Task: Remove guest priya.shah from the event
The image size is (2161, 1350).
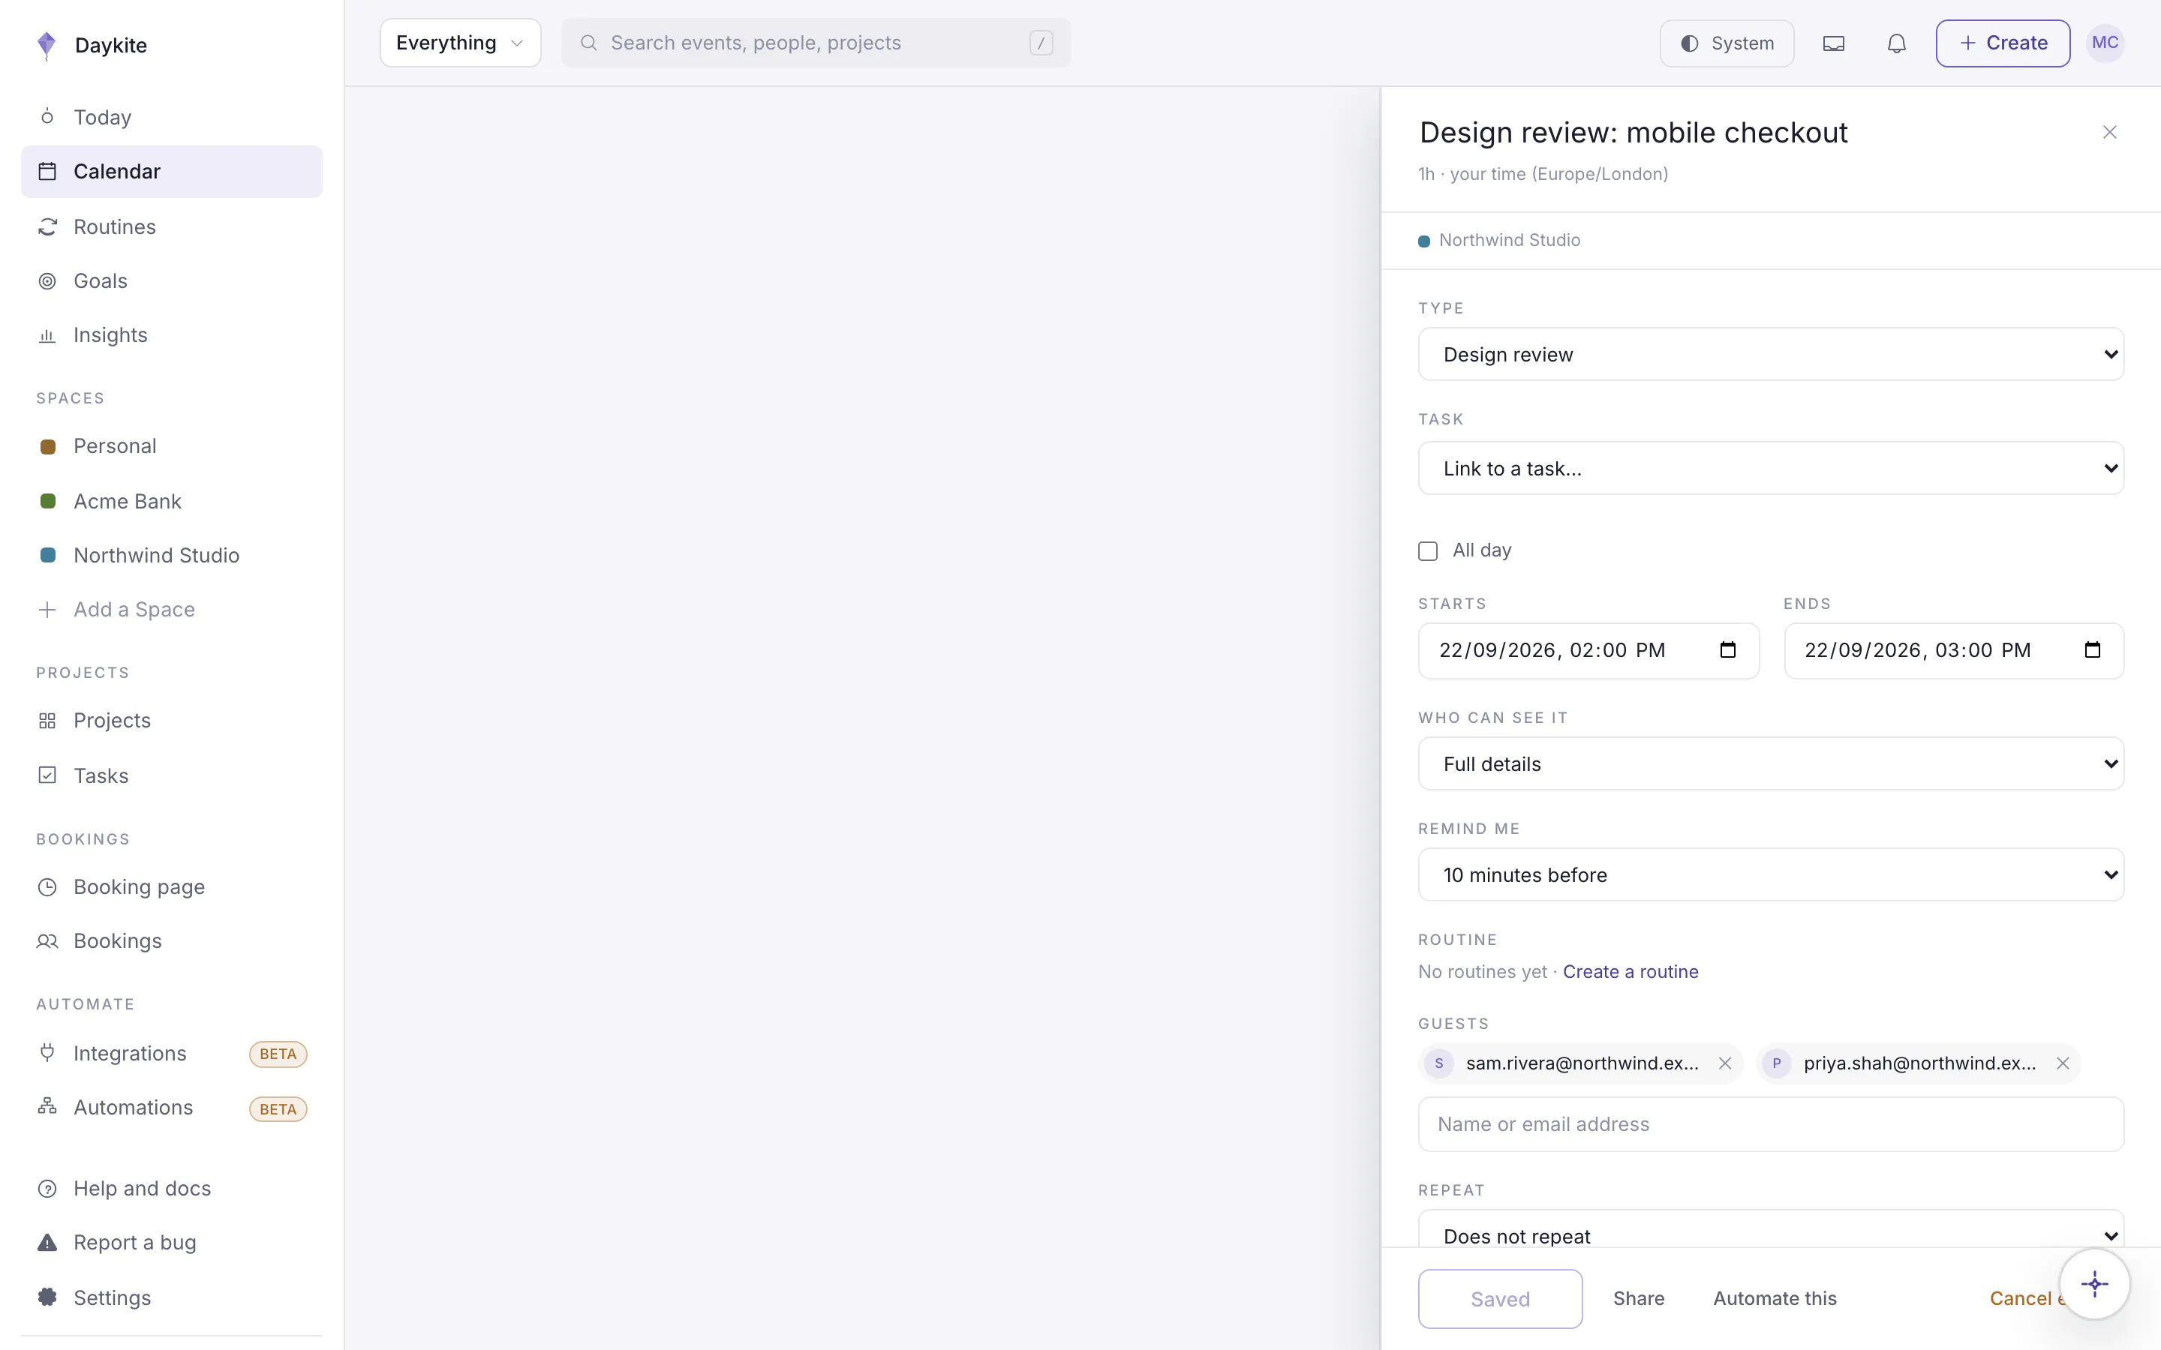Action: [2062, 1063]
